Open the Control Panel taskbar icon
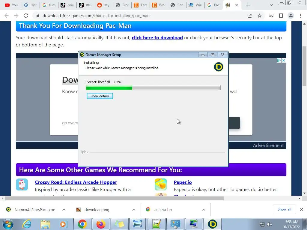 coord(175,224)
